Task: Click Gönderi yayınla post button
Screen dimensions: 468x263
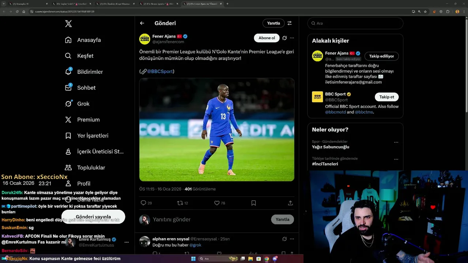Action: point(93,217)
